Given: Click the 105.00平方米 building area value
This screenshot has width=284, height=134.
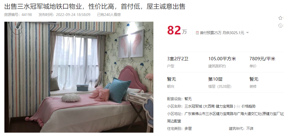Looking at the screenshot, I should tap(222, 59).
